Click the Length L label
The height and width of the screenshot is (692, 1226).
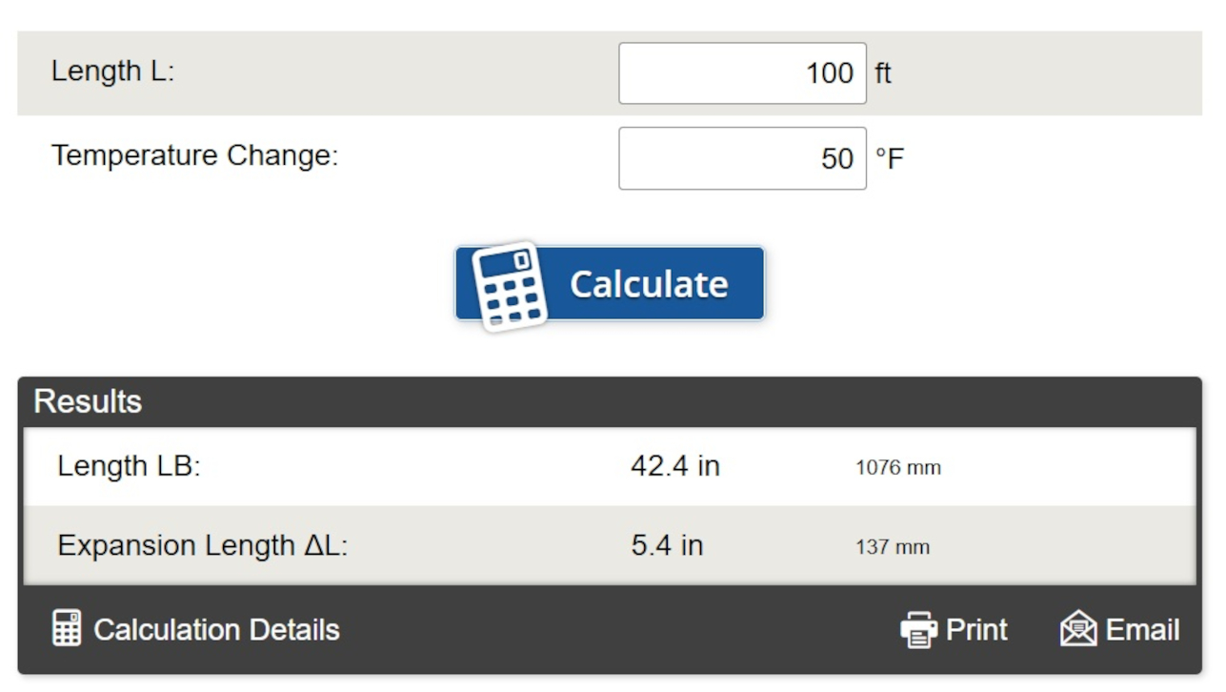point(112,71)
